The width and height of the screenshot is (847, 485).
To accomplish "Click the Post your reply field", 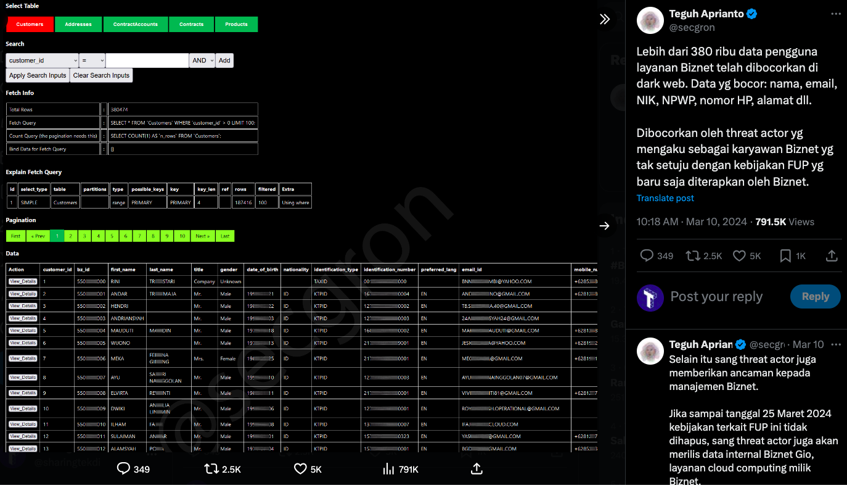I will click(x=715, y=296).
